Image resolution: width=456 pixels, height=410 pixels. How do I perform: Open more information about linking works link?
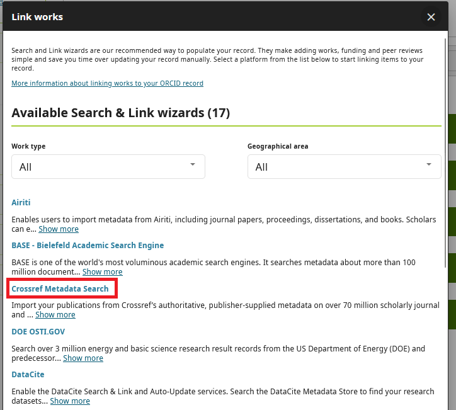coord(107,83)
